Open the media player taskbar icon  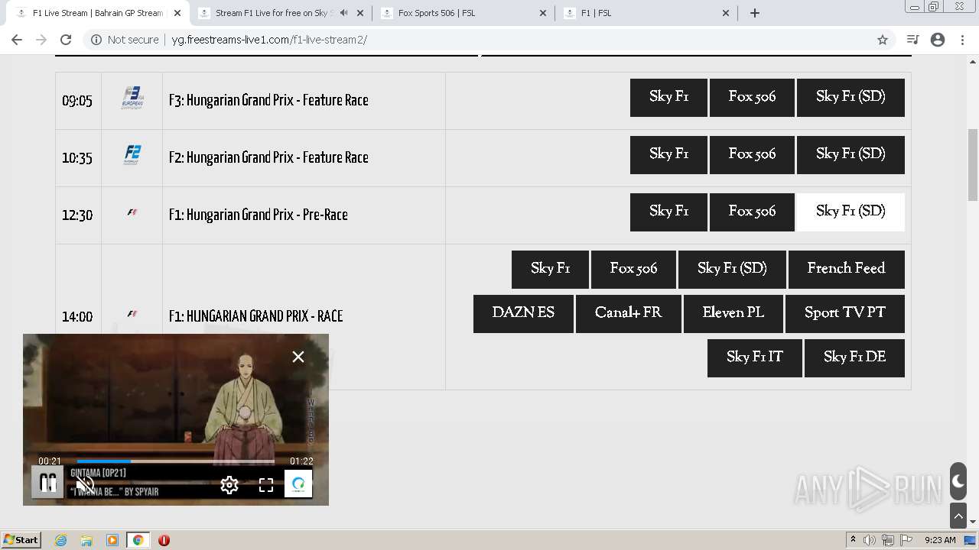point(112,540)
